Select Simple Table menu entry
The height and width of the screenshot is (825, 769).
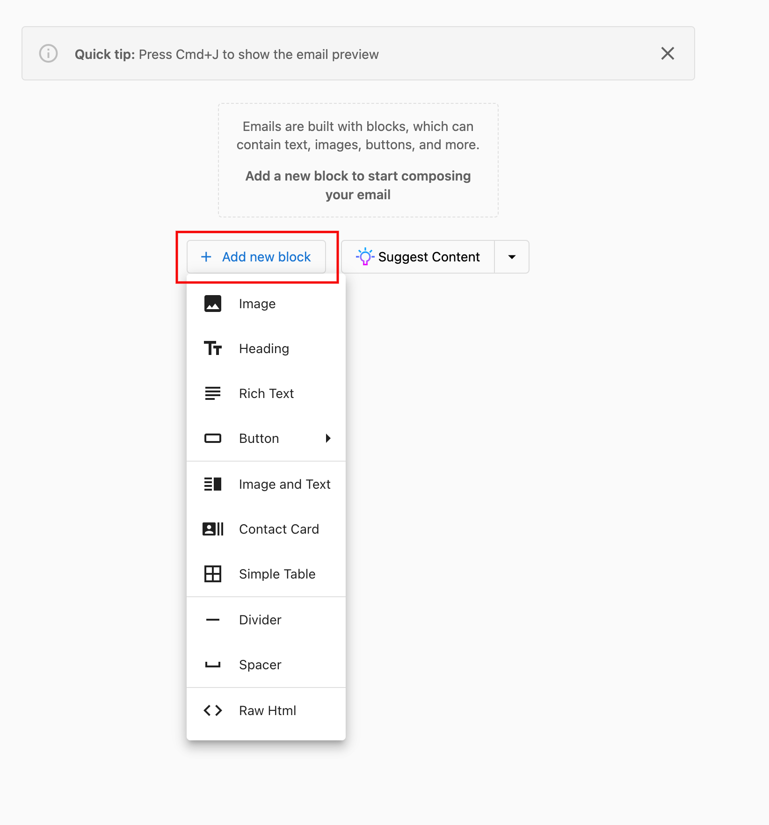point(266,574)
